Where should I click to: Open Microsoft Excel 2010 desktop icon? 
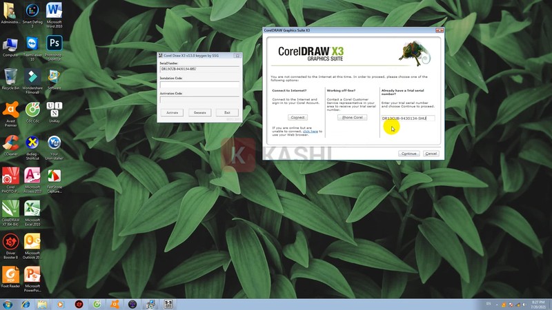[32, 213]
